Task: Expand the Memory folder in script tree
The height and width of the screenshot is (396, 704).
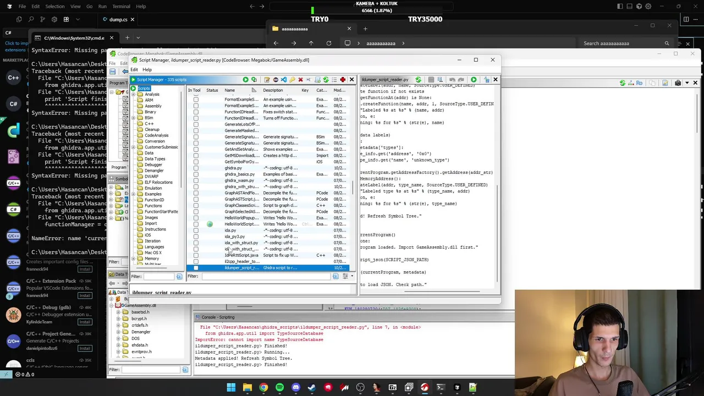Action: pyautogui.click(x=133, y=258)
